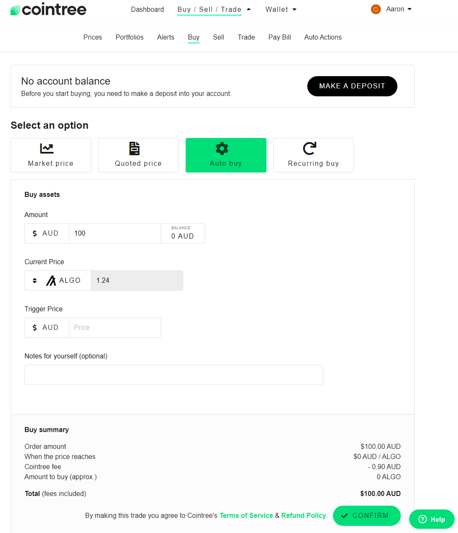Viewport: 458px width, 533px height.
Task: Click the 0 AUD balance box
Action: point(183,233)
